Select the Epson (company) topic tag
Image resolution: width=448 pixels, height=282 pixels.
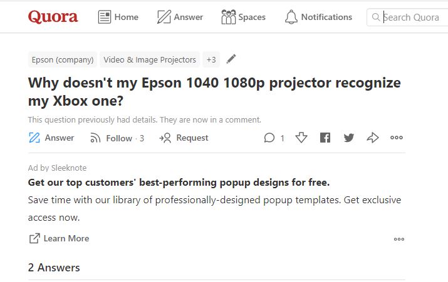click(63, 59)
